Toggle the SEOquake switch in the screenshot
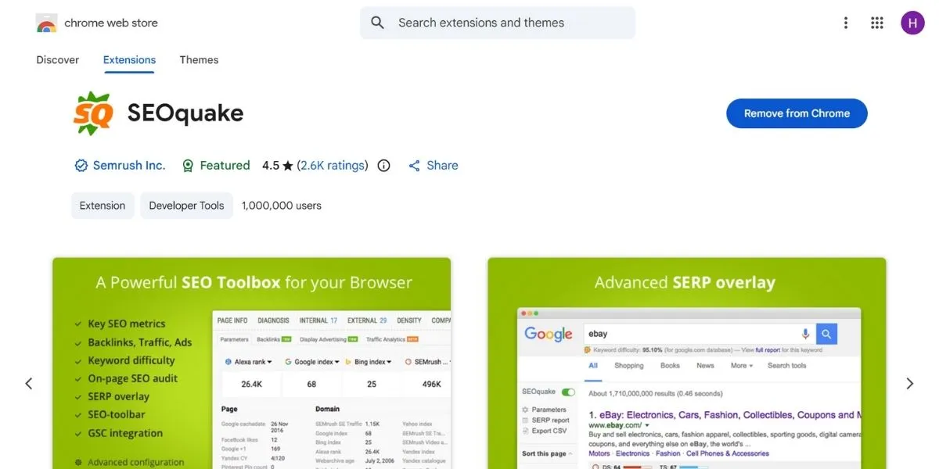This screenshot has height=469, width=939. point(567,392)
